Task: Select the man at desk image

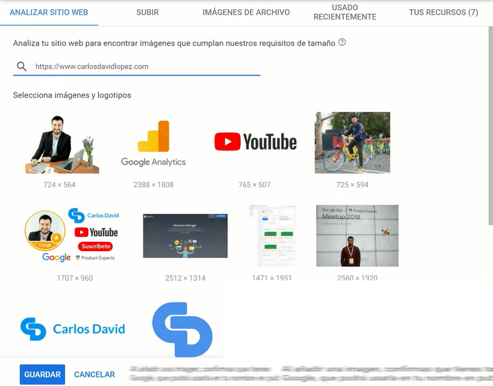Action: [62, 144]
